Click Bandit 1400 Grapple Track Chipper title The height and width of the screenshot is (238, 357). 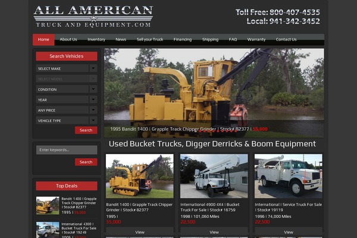coord(139,207)
